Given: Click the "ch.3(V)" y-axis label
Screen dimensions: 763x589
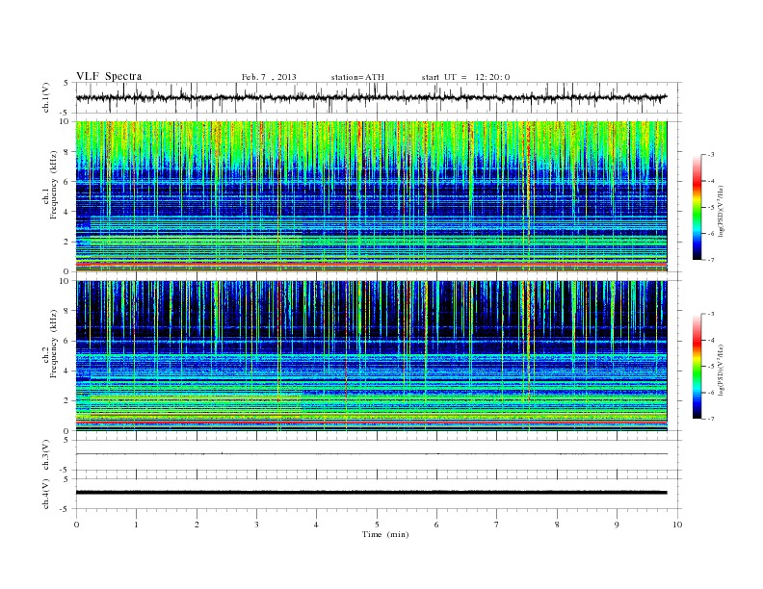Looking at the screenshot, I should (45, 455).
